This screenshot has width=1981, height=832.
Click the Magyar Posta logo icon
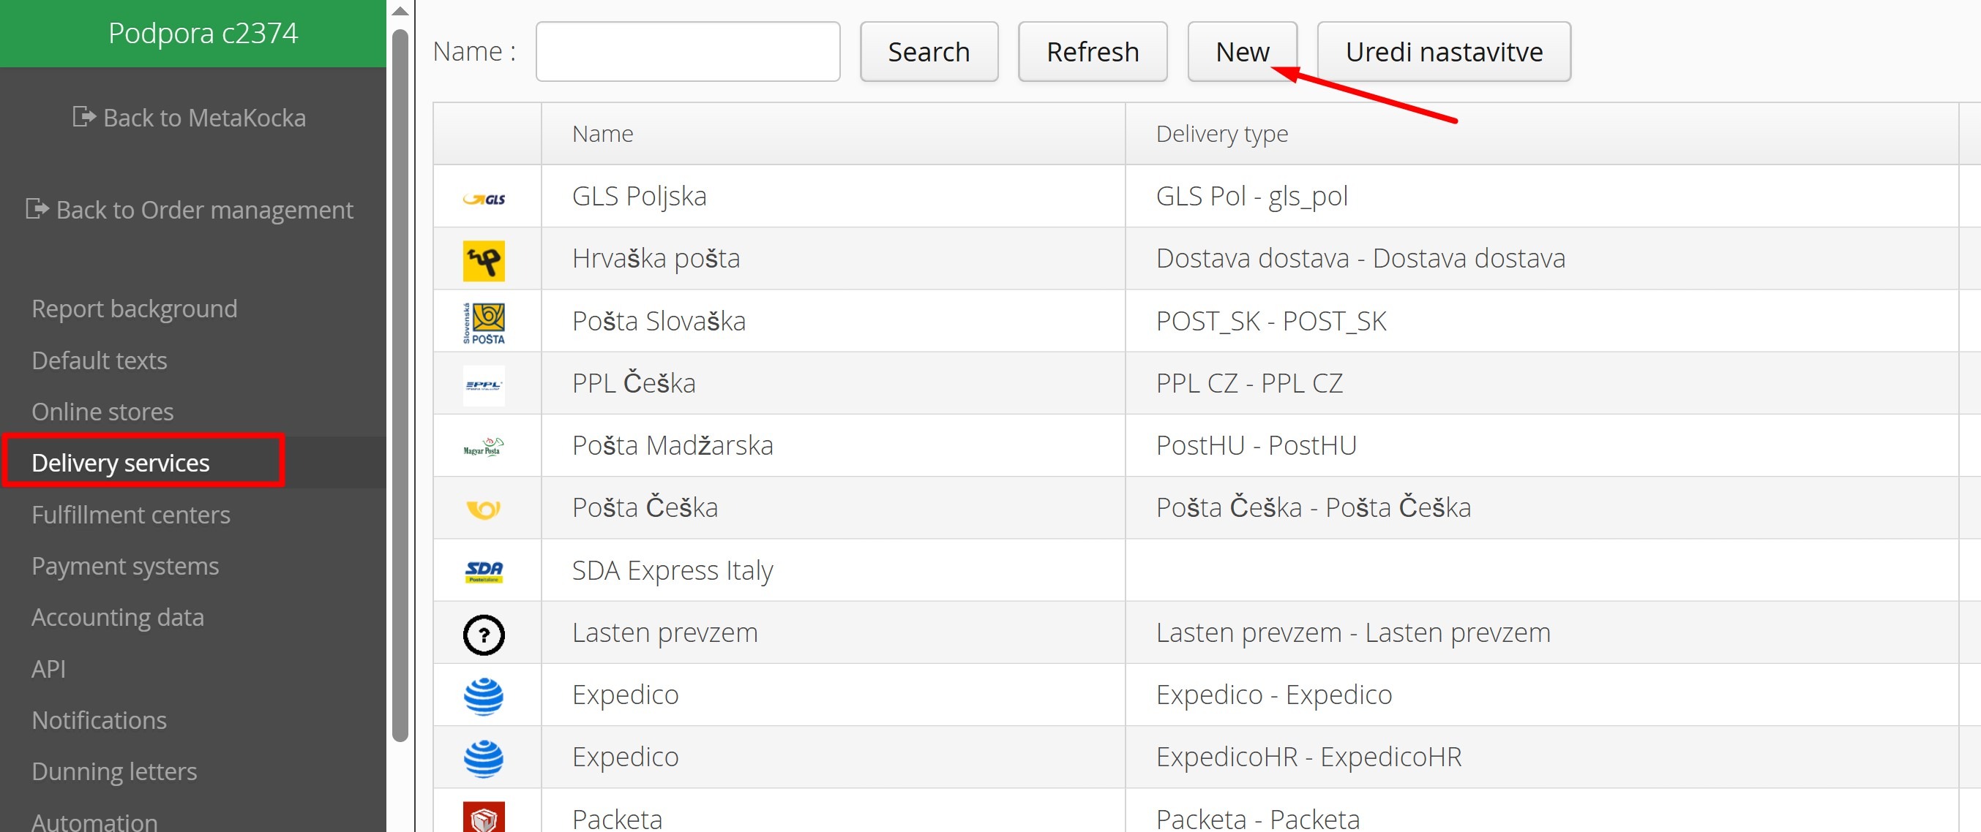click(x=484, y=447)
